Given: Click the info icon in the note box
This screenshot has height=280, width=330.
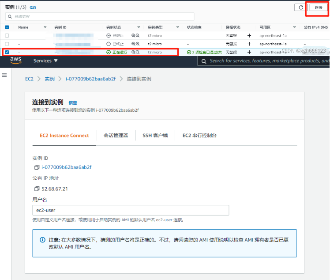Looking at the screenshot, I should pos(42,240).
